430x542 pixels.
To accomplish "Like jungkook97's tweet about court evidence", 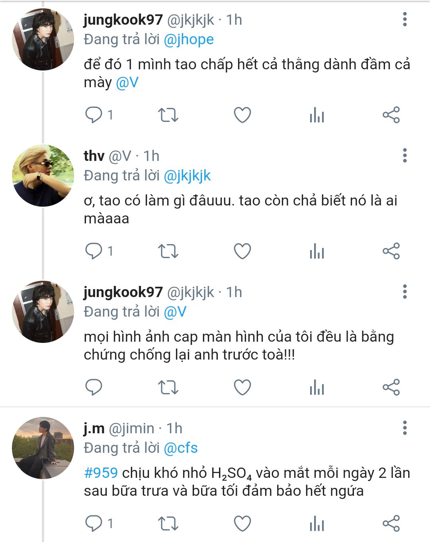I will click(242, 387).
